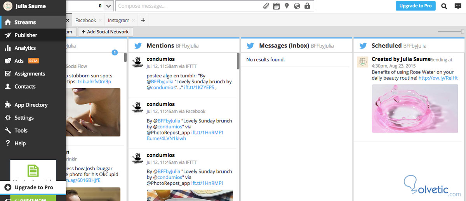
Task: Click the Mentions stream title
Action: (160, 45)
